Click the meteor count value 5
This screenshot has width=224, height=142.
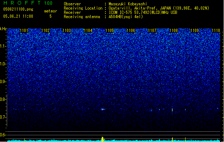pos(51,16)
